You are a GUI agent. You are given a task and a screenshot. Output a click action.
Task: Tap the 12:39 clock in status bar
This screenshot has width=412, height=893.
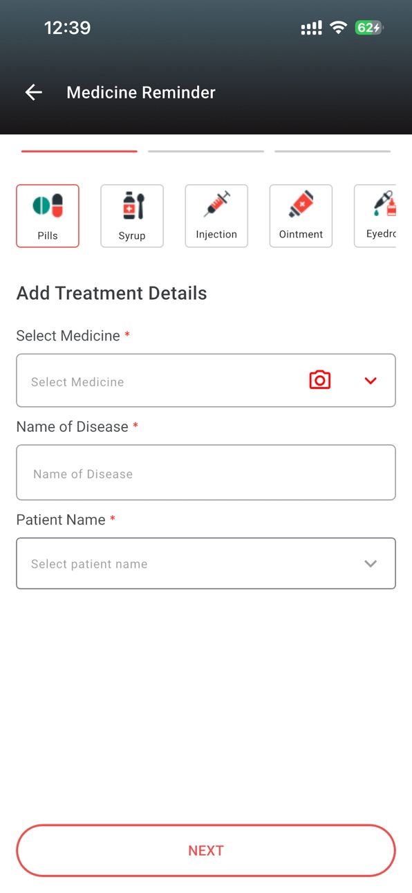click(x=67, y=28)
